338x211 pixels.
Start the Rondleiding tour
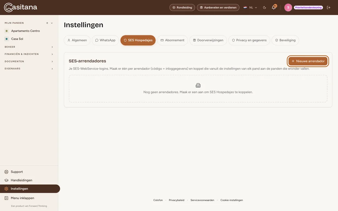pos(182,8)
